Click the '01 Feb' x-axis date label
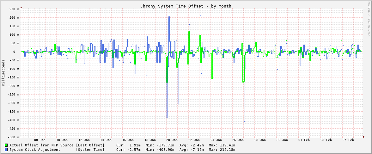Viewport: 372px width, 154px height. pos(304,140)
